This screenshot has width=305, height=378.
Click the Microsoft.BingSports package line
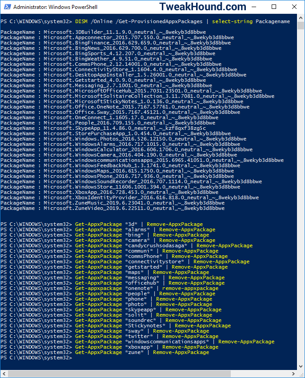coord(108,53)
